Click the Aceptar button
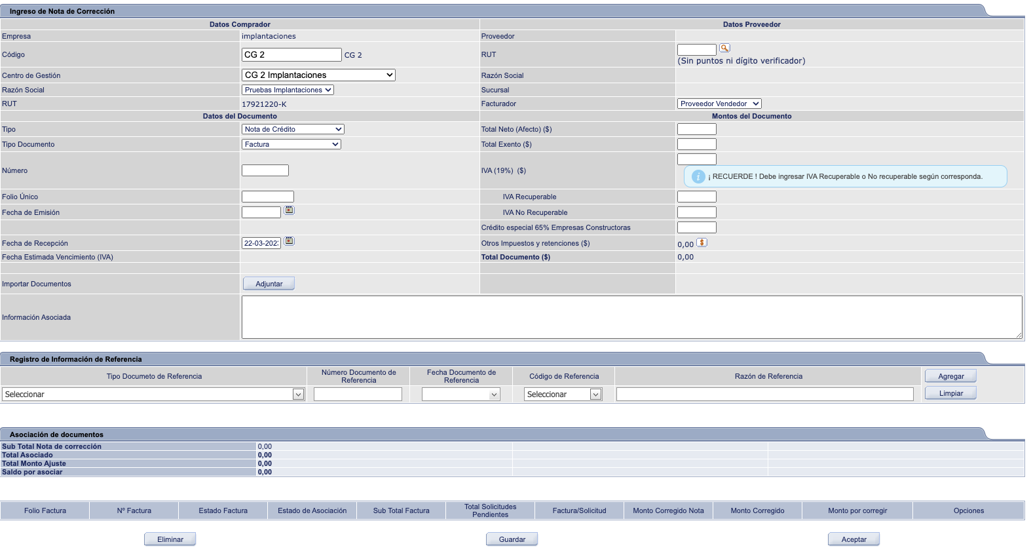The width and height of the screenshot is (1031, 557). tap(853, 539)
